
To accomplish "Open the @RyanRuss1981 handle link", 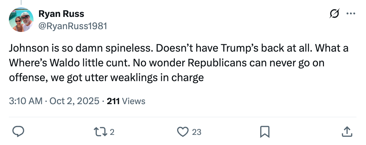I will pyautogui.click(x=72, y=26).
